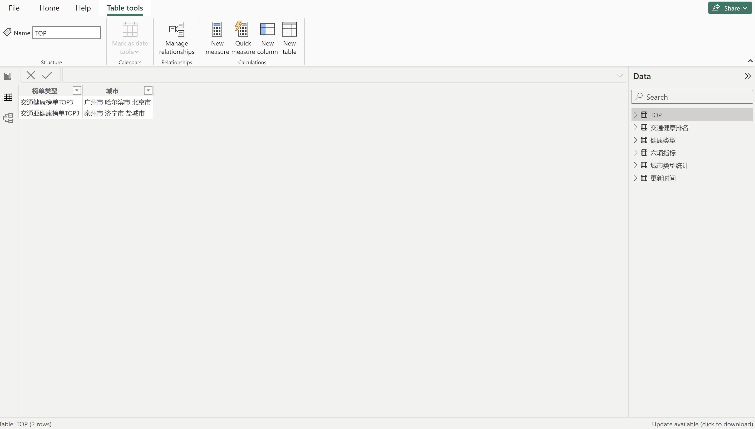This screenshot has height=429, width=755.
Task: Expand the formula bar chevron
Action: click(620, 76)
